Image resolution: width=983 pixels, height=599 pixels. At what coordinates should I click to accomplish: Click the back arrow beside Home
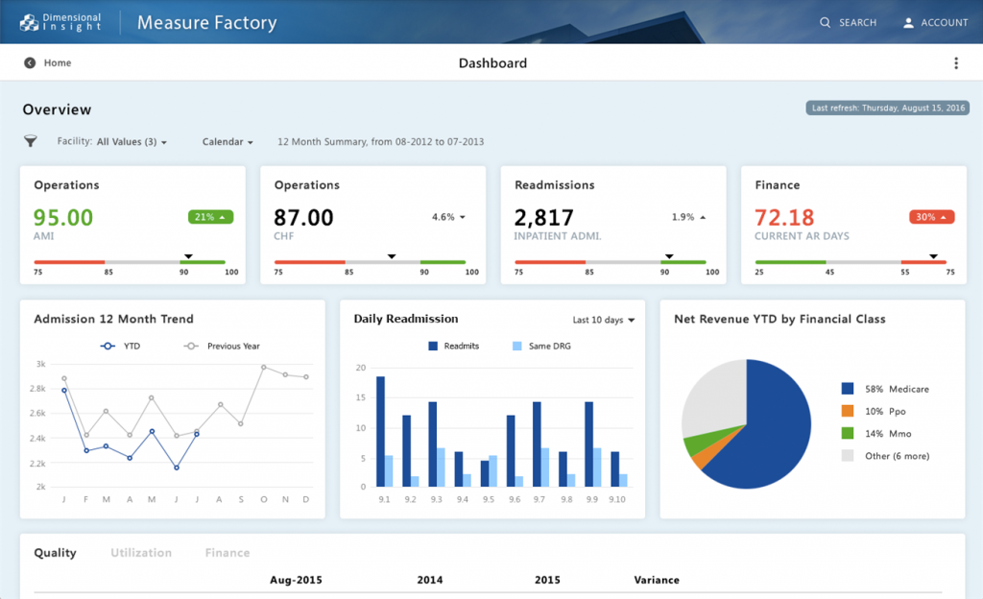pos(30,63)
